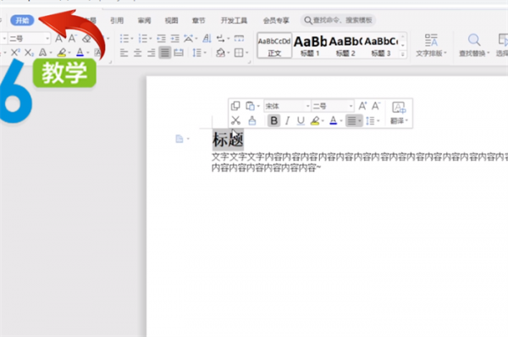The height and width of the screenshot is (337, 508).
Task: Open the 二号 font size dropdown in mini toolbar
Action: click(333, 106)
